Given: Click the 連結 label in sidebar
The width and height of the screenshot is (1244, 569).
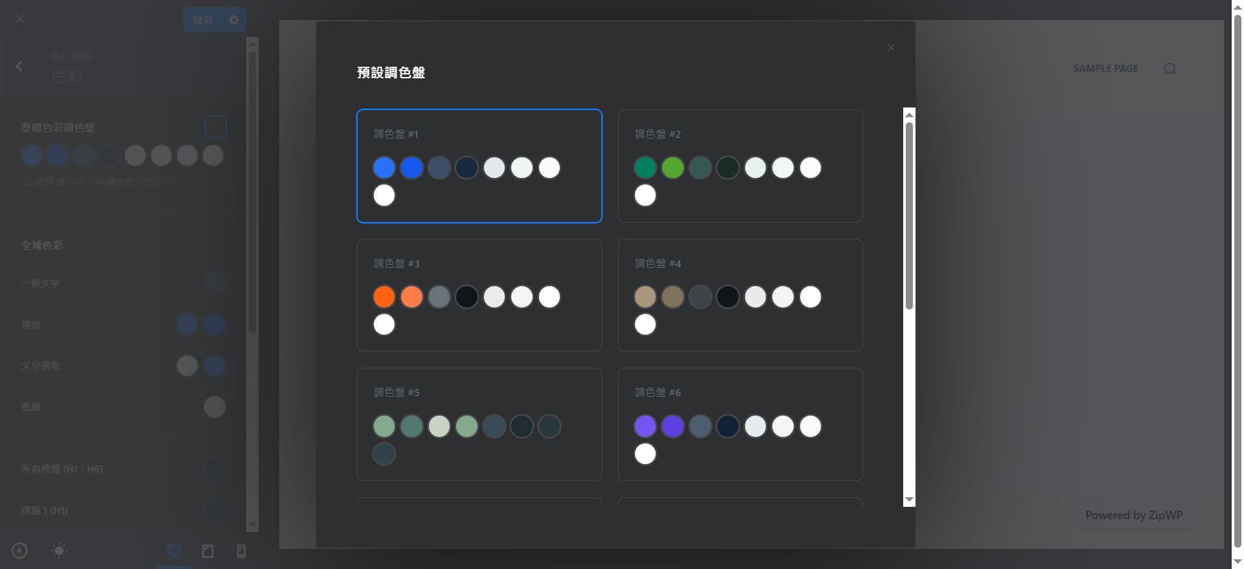Looking at the screenshot, I should coord(30,324).
